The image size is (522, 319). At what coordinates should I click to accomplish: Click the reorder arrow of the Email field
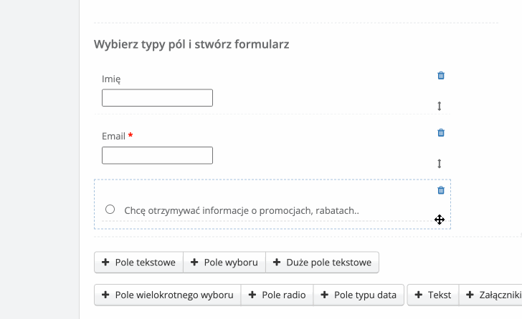tap(440, 163)
